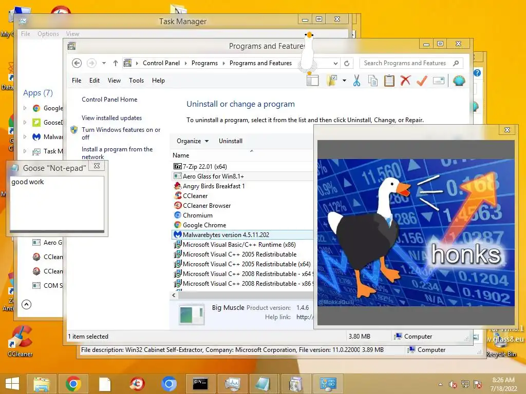Click Install a program from the network
Viewport: 526px width, 394px height.
click(117, 153)
